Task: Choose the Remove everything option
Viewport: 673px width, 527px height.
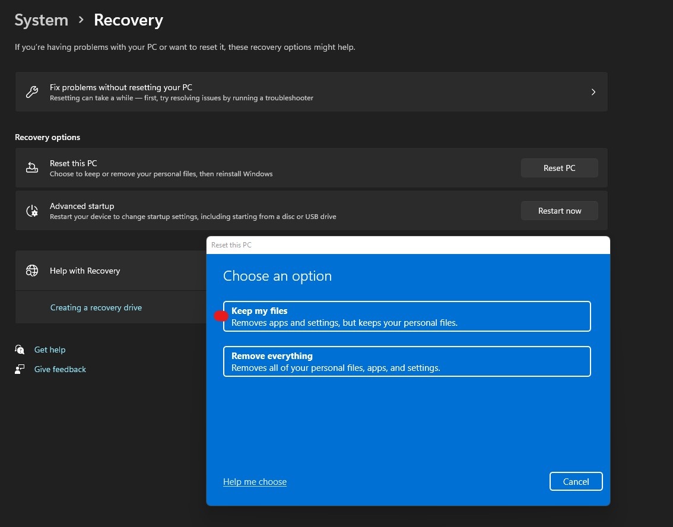Action: tap(407, 361)
